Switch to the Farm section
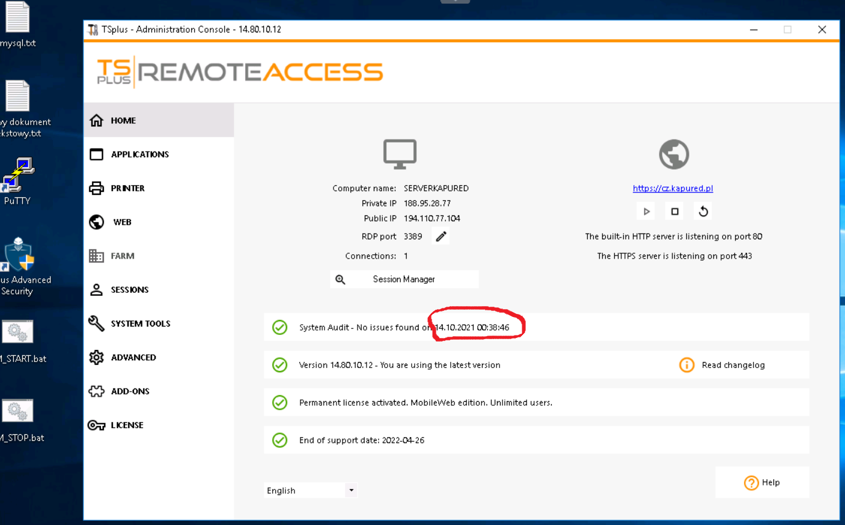845x525 pixels. (122, 256)
